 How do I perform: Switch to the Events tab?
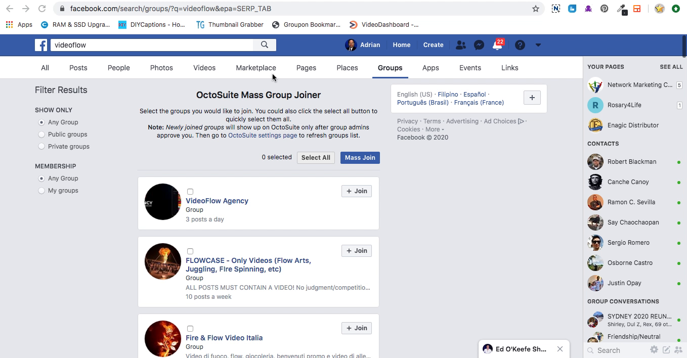tap(470, 68)
